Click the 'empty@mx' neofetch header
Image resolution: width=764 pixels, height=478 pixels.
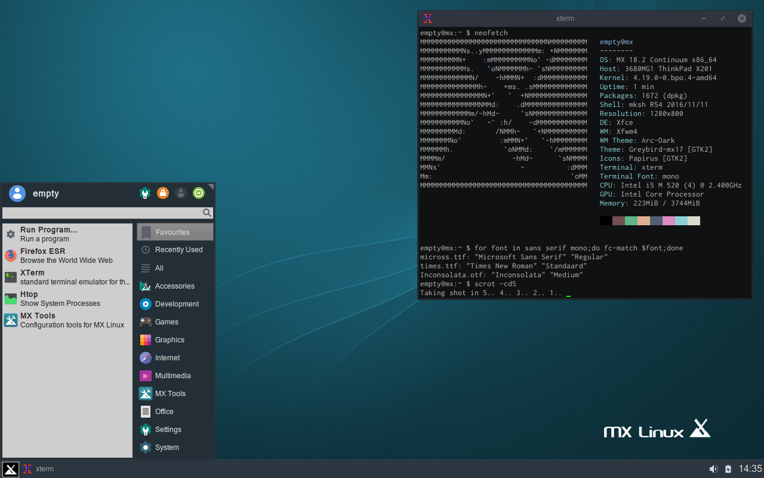pos(616,42)
